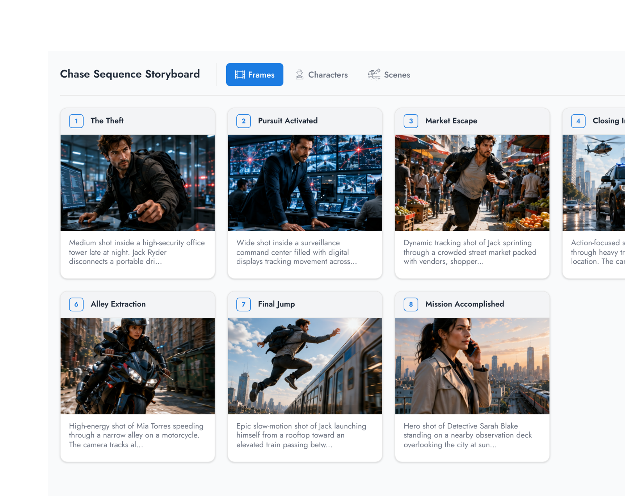Open the Pursuit Activated frame image
625x496 pixels.
(305, 183)
